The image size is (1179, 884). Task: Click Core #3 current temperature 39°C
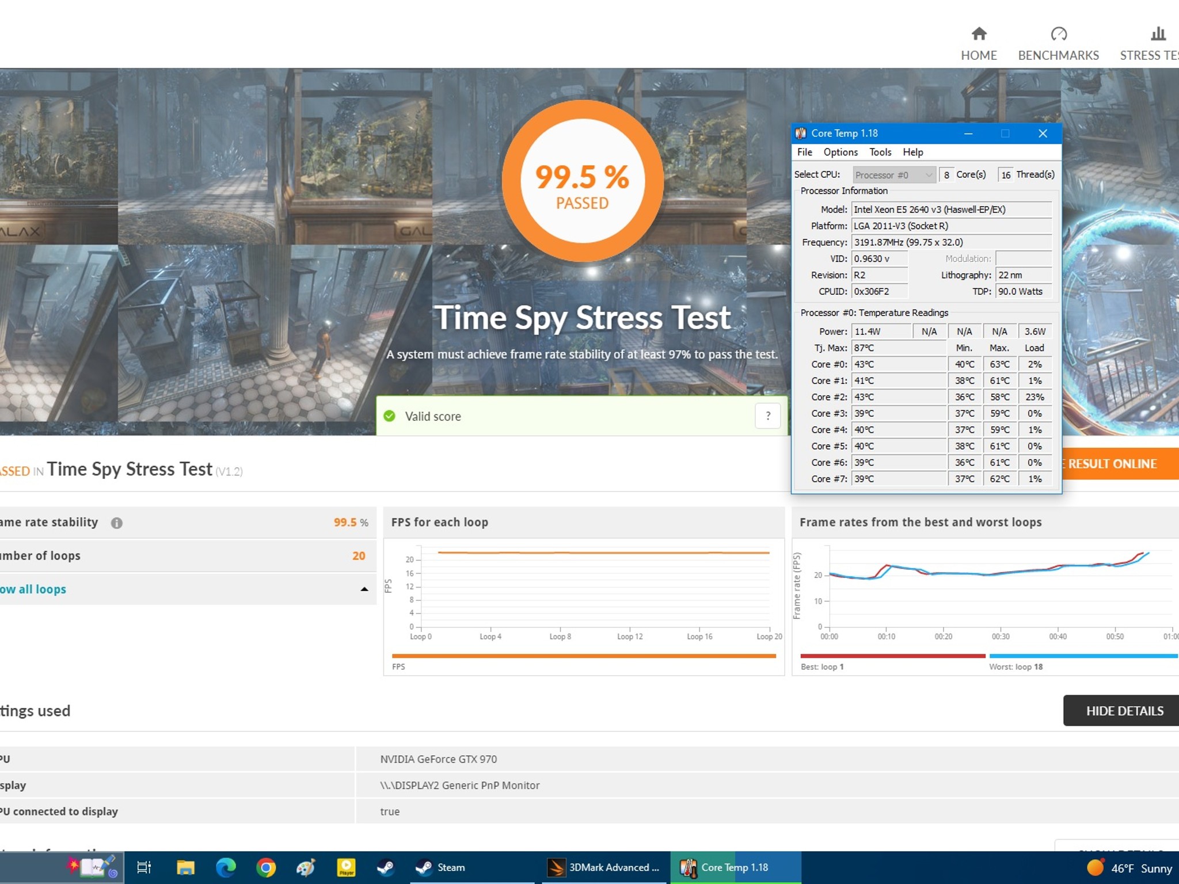(899, 413)
